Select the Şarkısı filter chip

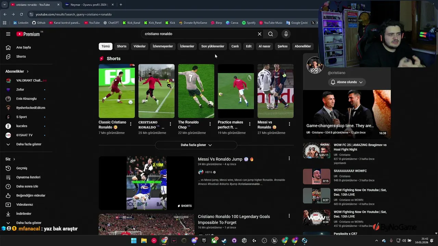283,46
